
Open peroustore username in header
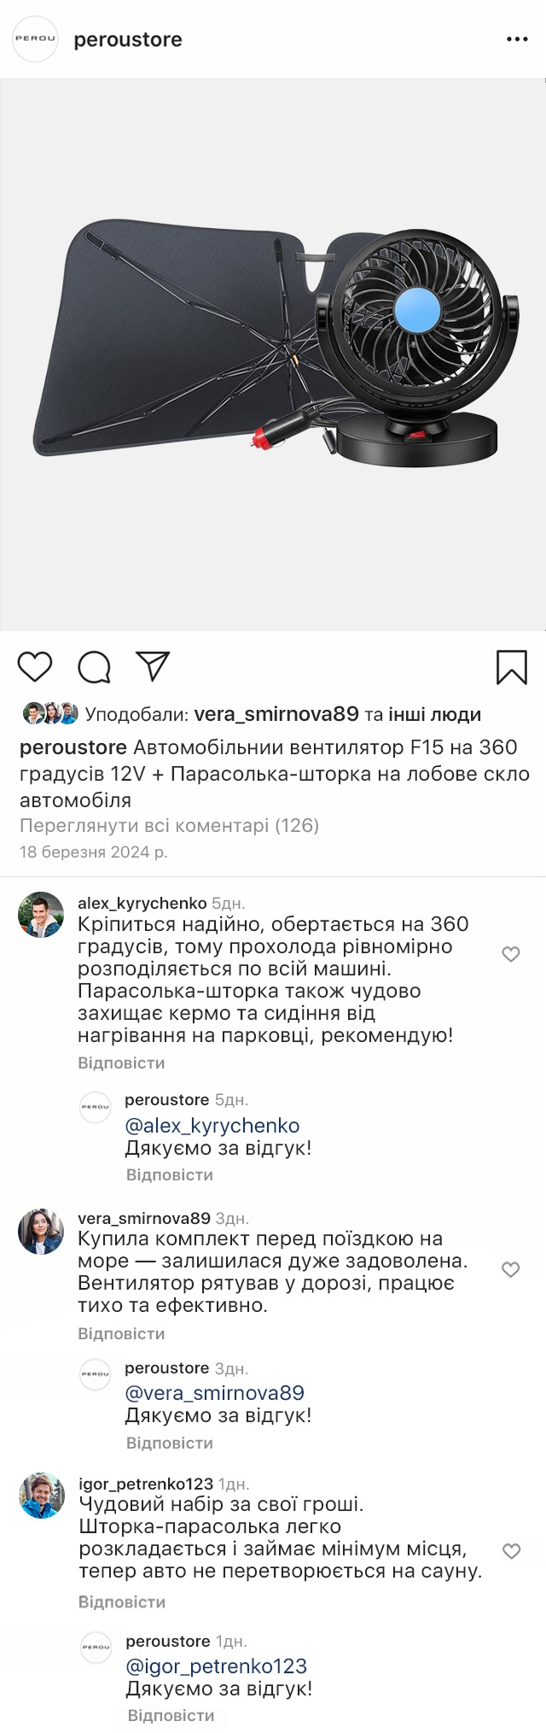128,39
